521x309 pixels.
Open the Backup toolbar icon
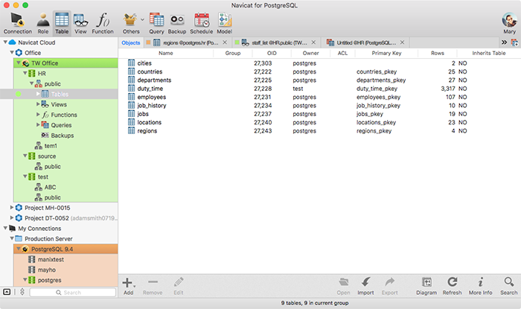coord(177,23)
